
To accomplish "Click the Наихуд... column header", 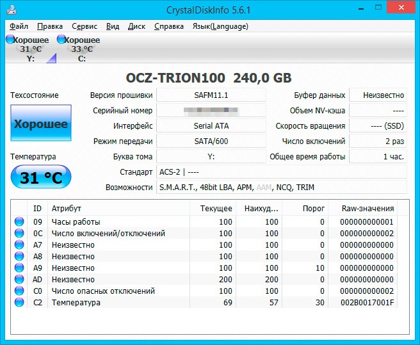I will click(x=259, y=208).
